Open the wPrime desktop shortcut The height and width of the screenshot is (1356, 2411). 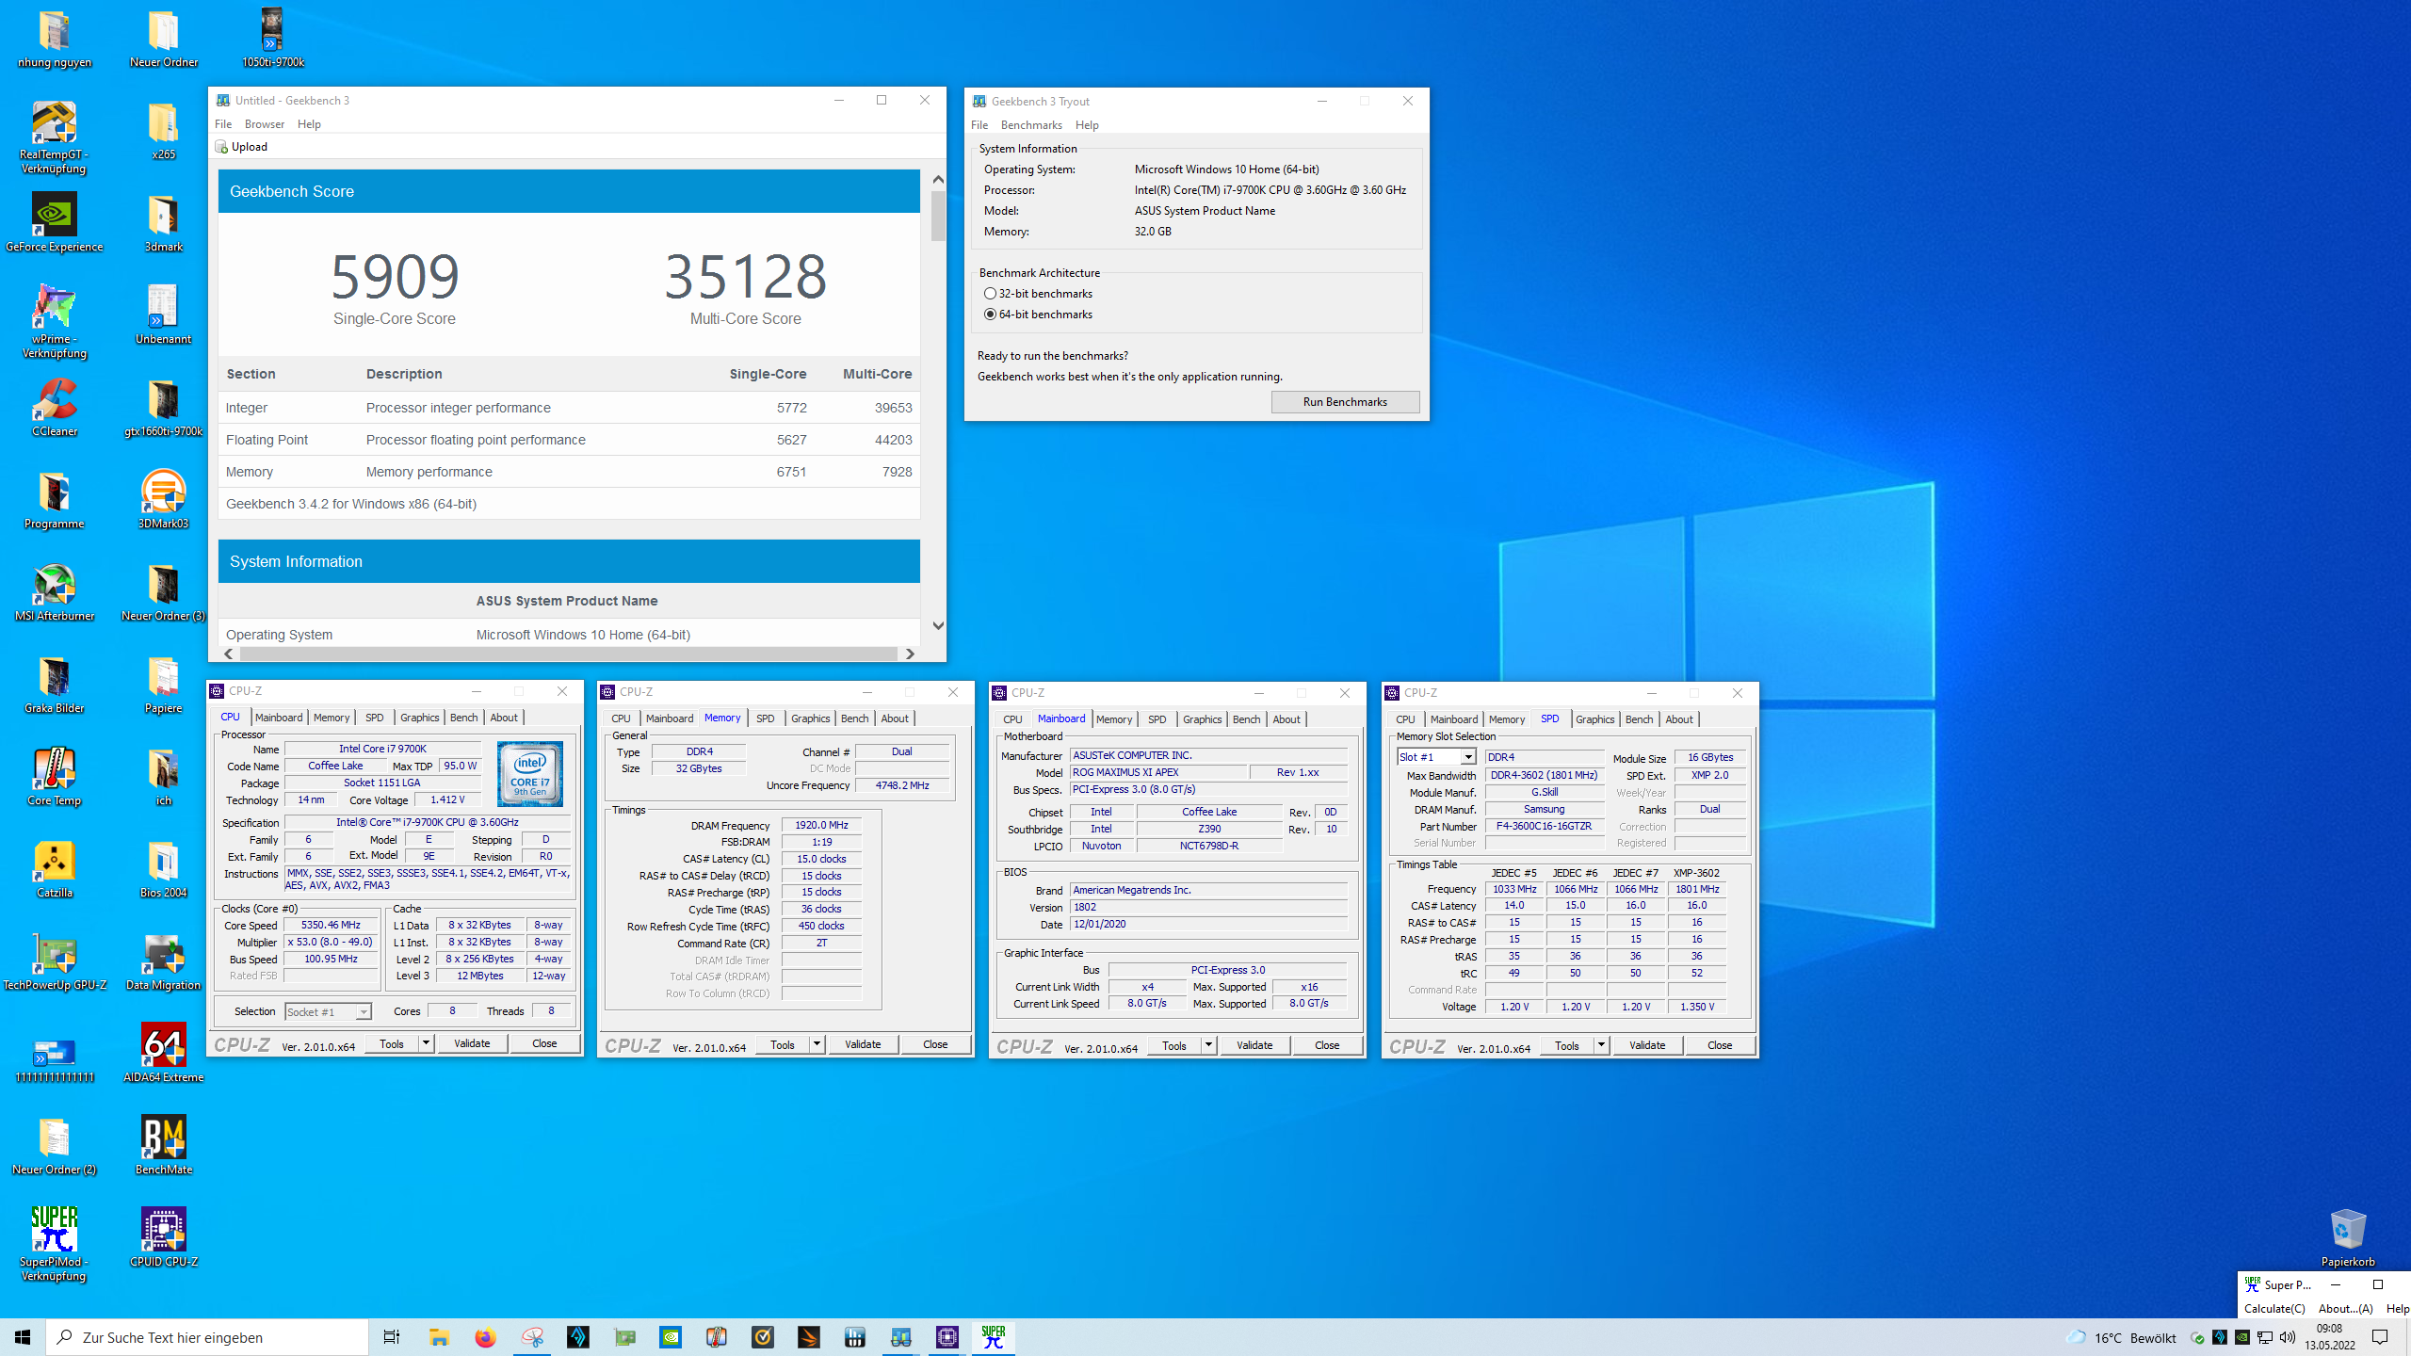[54, 323]
